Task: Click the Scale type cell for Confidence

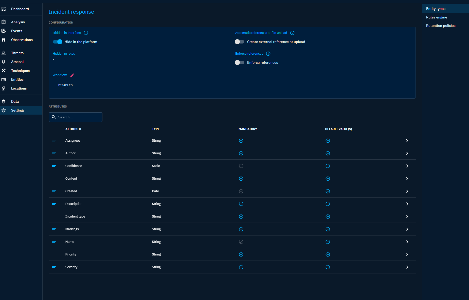Action: click(156, 166)
